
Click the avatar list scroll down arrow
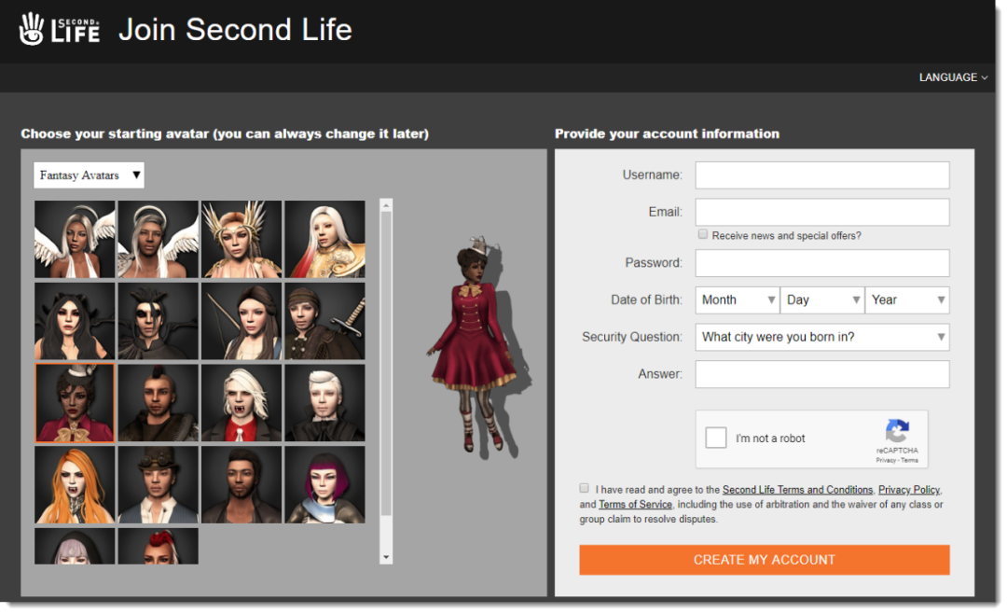(x=386, y=557)
